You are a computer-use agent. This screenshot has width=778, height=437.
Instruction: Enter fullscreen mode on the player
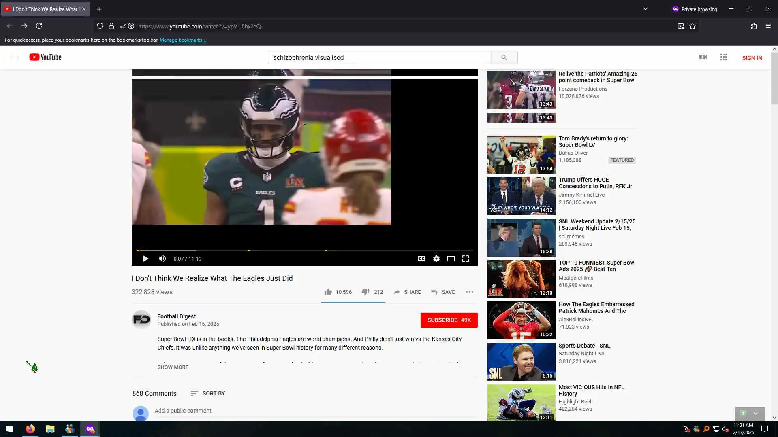(466, 259)
